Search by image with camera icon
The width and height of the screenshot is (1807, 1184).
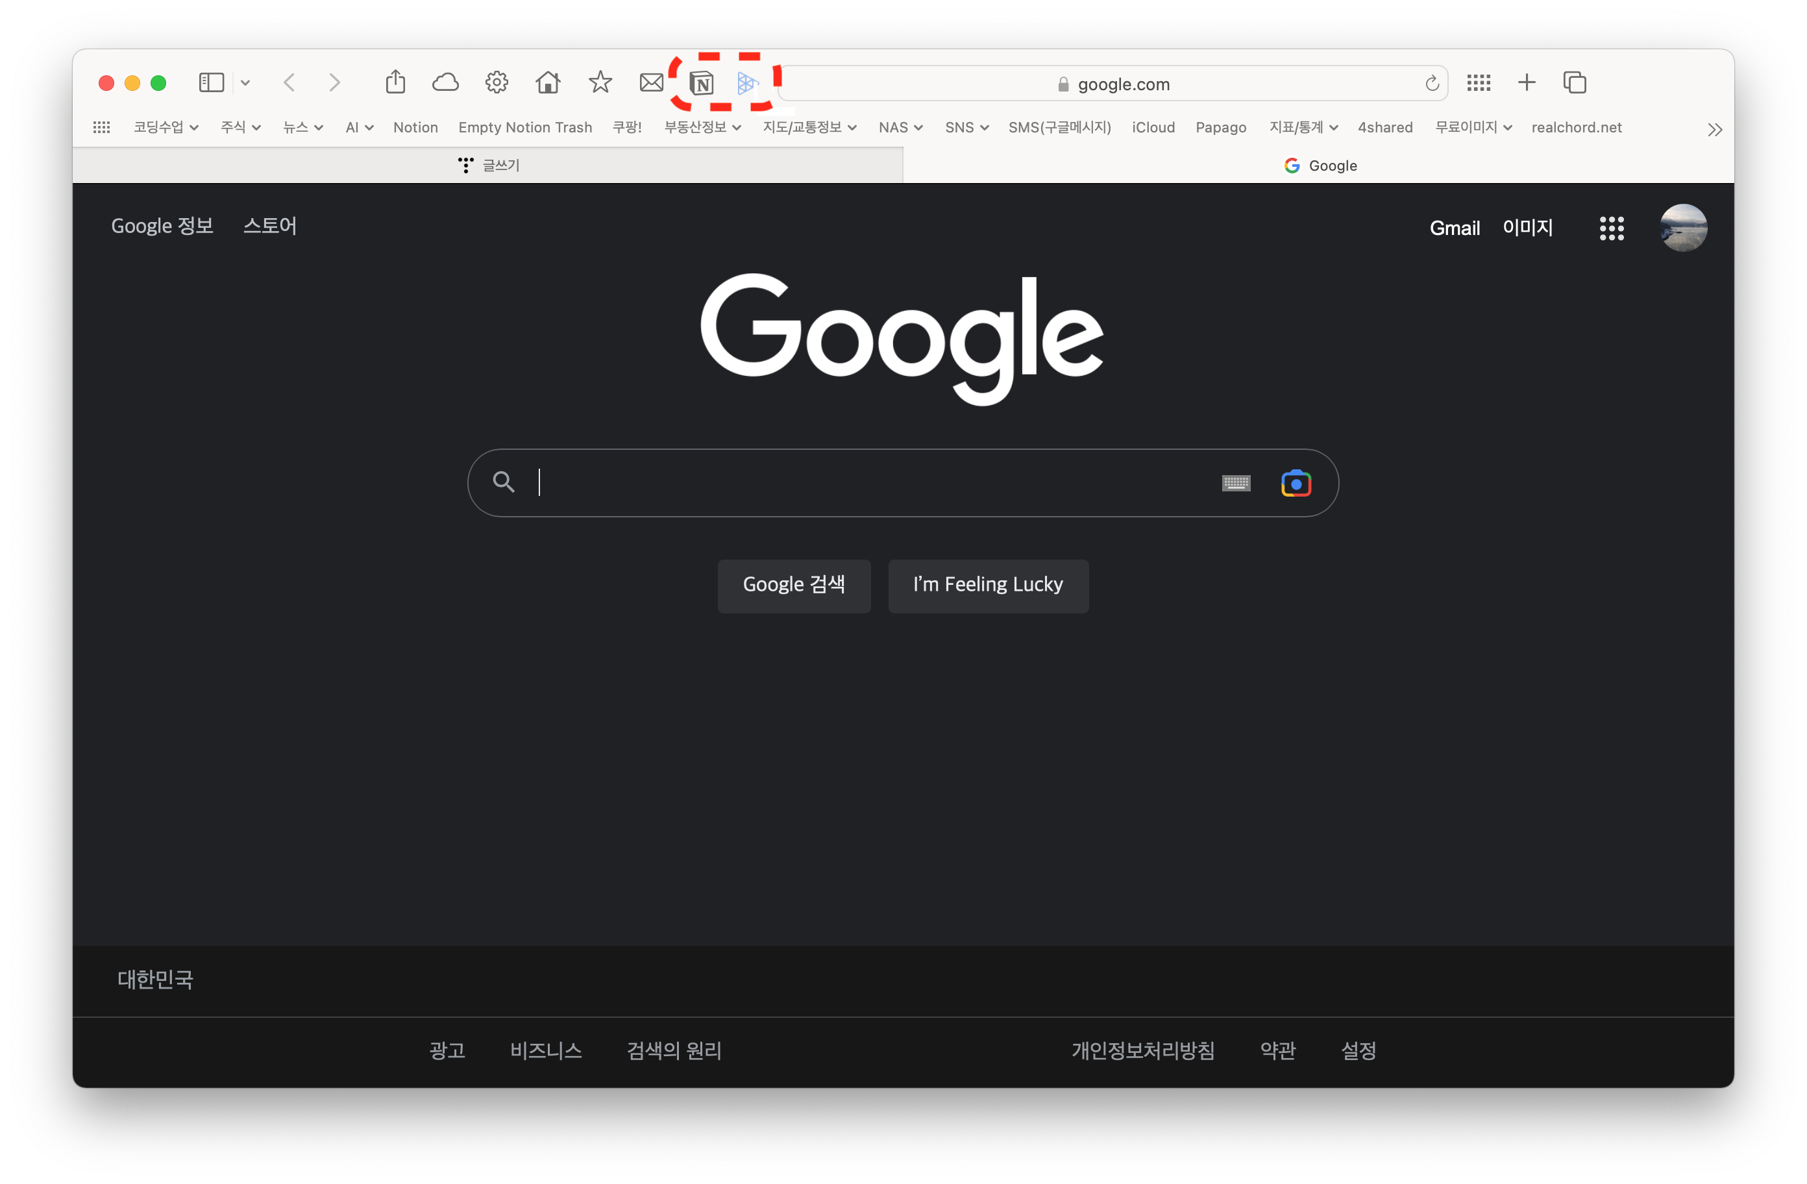click(1296, 483)
